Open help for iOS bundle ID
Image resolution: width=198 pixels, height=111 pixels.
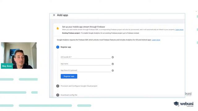pos(113,57)
